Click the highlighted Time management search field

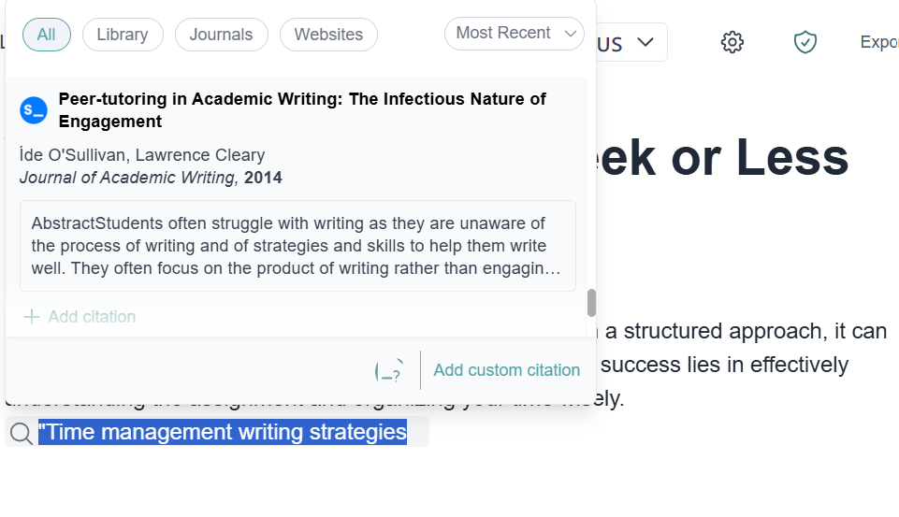pyautogui.click(x=223, y=432)
